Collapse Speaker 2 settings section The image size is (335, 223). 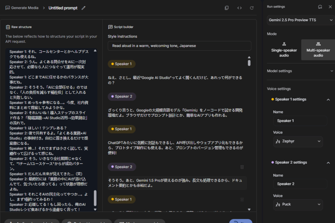click(x=328, y=163)
